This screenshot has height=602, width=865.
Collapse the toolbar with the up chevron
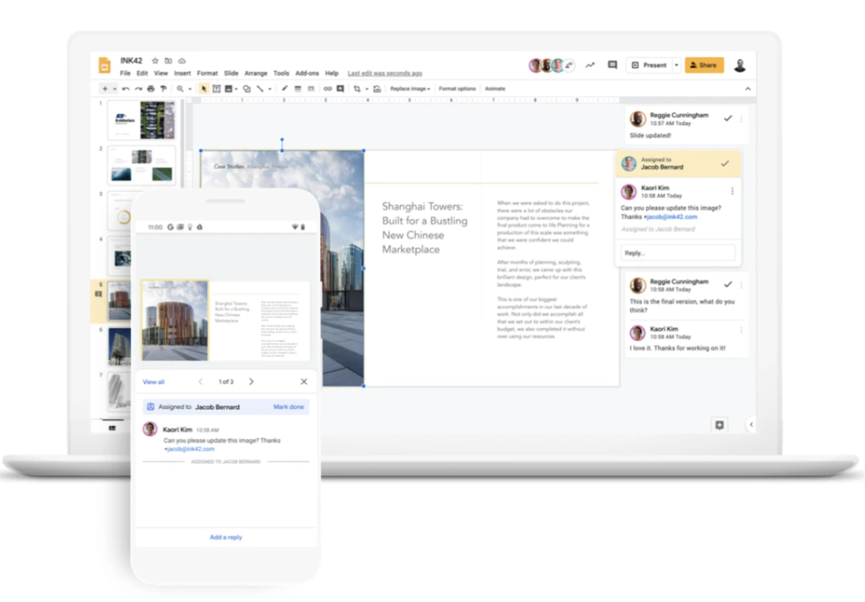[748, 89]
